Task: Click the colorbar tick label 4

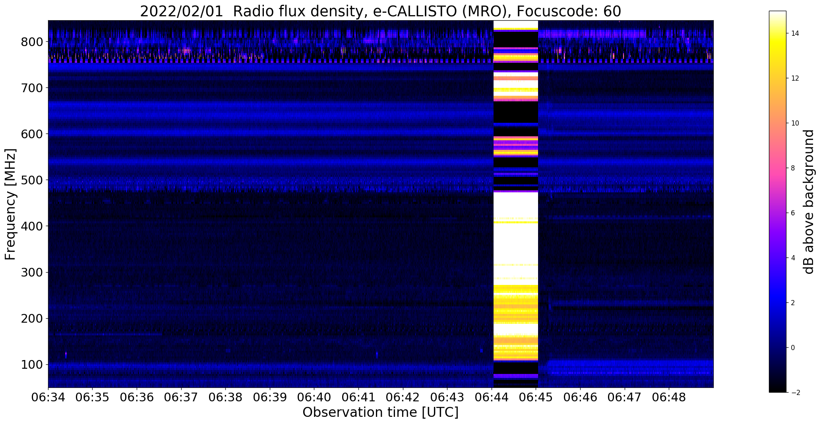Action: click(x=793, y=258)
